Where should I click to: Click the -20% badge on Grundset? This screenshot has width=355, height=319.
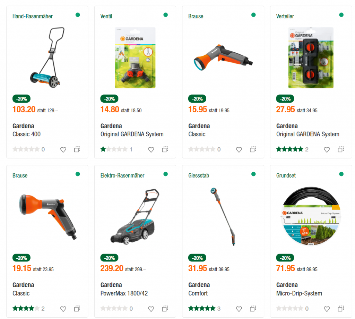coord(285,258)
